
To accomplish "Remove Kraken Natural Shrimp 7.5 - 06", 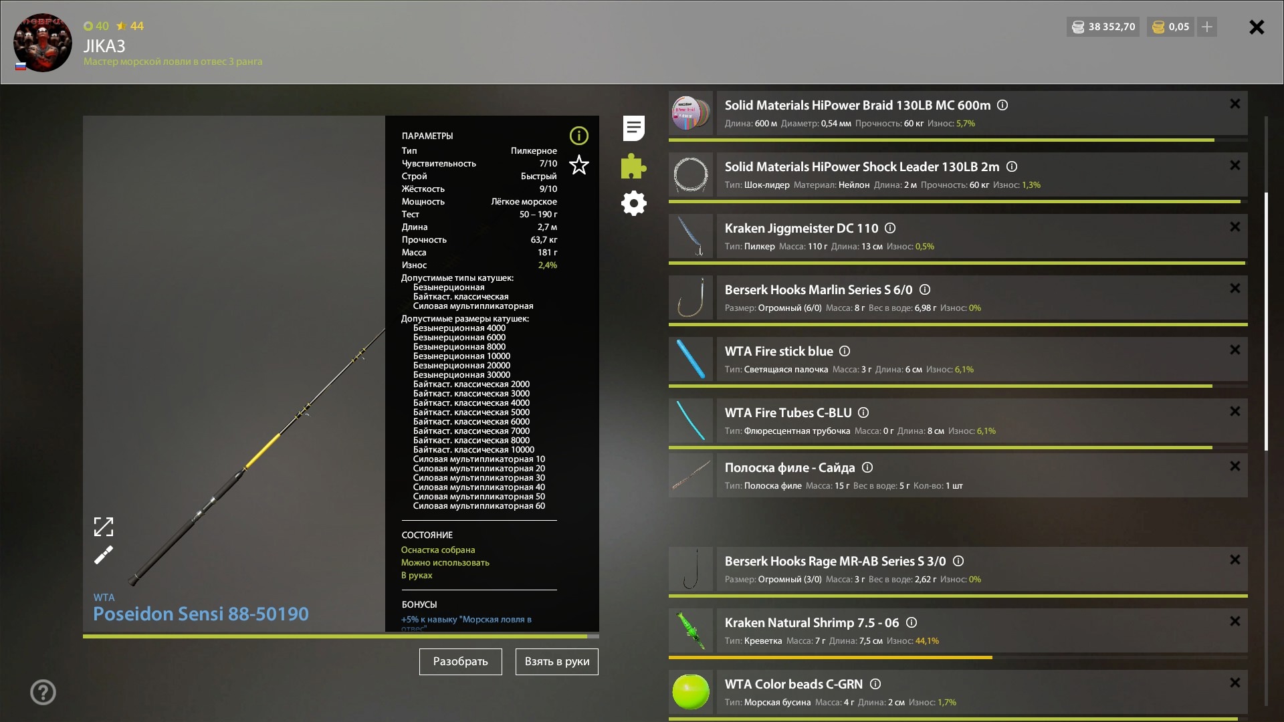I will click(x=1235, y=621).
